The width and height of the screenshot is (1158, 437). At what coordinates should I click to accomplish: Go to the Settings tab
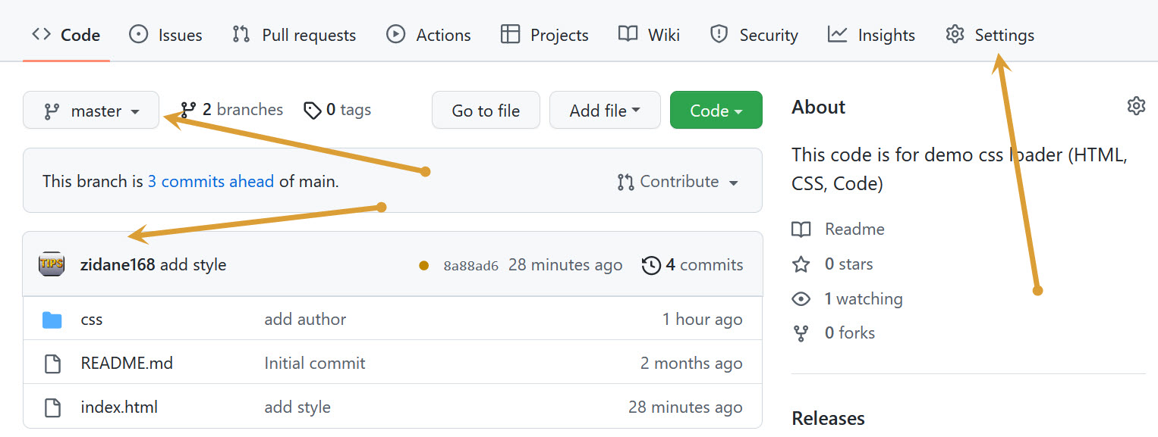[990, 35]
